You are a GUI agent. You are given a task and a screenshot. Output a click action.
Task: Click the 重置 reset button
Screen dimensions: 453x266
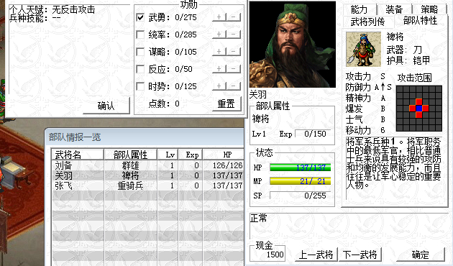click(x=226, y=104)
